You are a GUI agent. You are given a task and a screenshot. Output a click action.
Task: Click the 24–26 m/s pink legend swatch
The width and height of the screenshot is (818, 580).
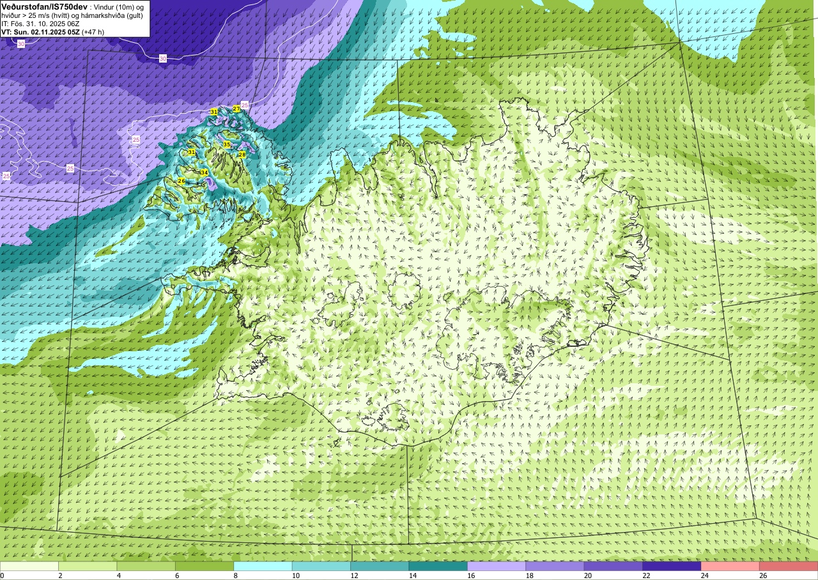click(730, 566)
